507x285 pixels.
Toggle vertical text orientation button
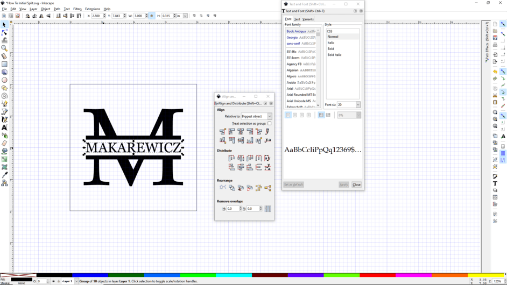coord(328,115)
